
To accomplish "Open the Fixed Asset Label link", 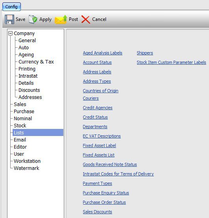I will 99,145.
